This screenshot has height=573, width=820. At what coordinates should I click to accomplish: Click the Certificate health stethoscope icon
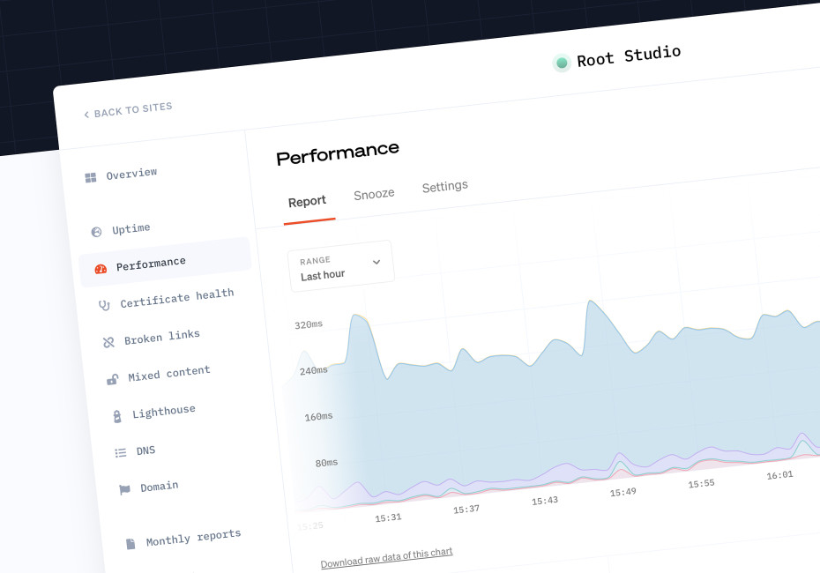(104, 305)
